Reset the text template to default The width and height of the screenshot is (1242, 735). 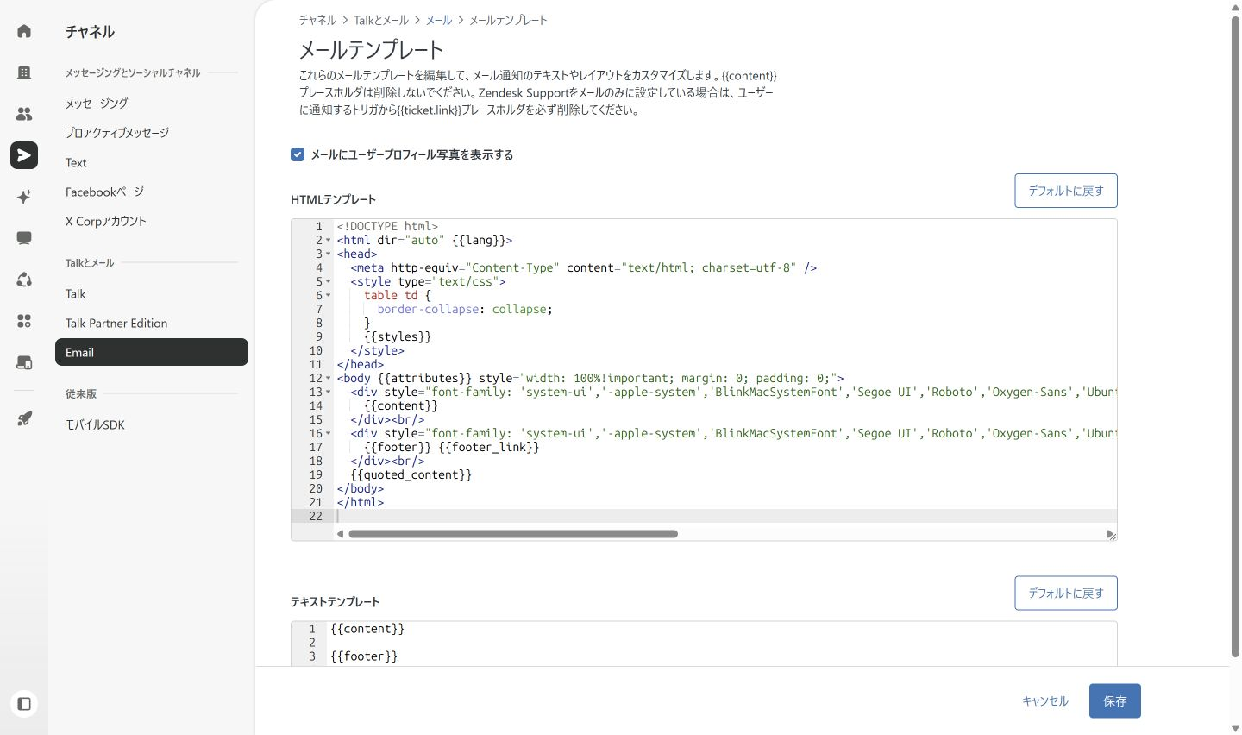(1066, 594)
